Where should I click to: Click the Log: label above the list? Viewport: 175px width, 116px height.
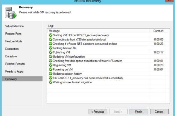pos(51,26)
